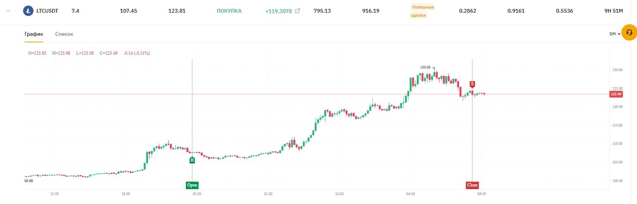Open external link icon beside +119.3078
The width and height of the screenshot is (637, 204).
(x=298, y=11)
